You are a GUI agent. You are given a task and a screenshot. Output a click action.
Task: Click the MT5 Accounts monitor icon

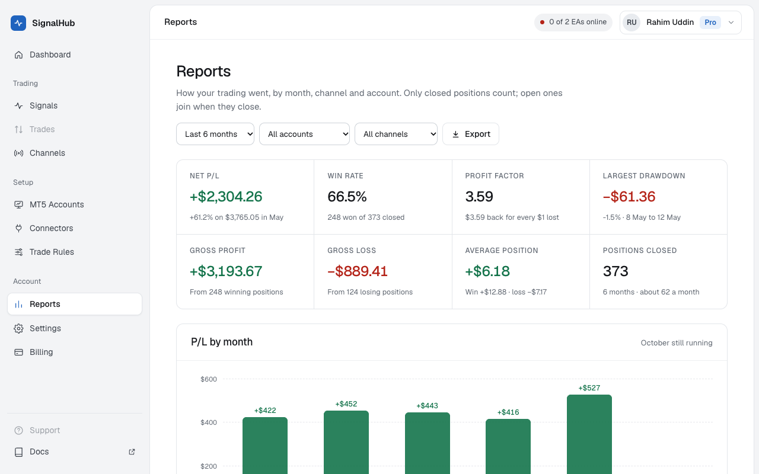[x=18, y=204]
